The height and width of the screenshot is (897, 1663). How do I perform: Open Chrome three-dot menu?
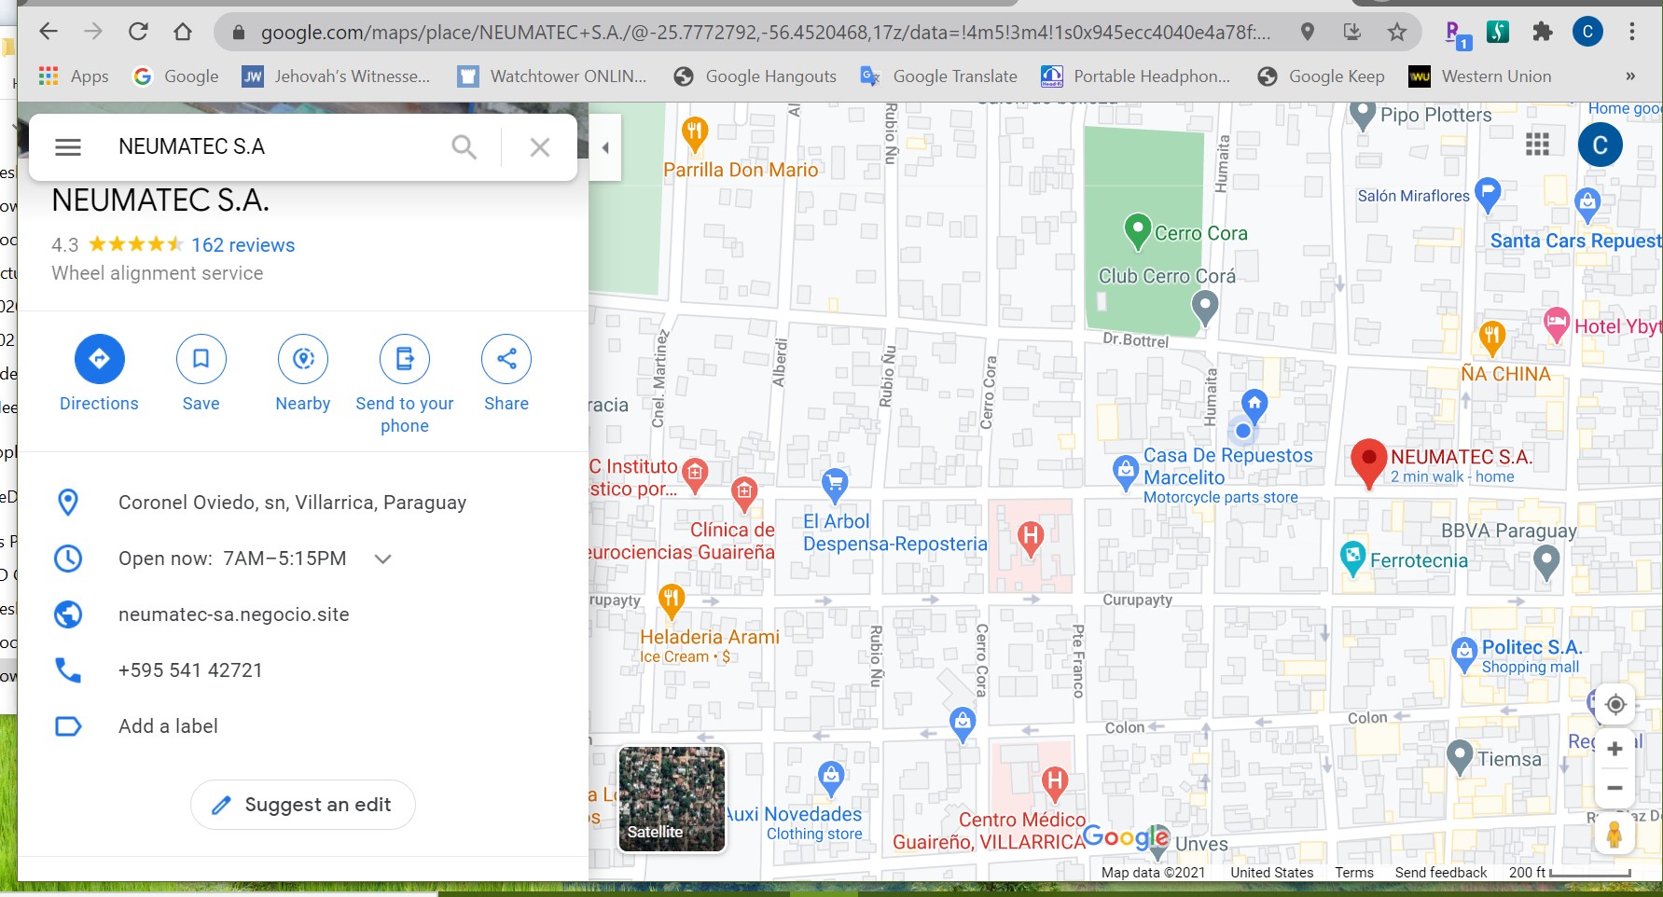(1631, 32)
